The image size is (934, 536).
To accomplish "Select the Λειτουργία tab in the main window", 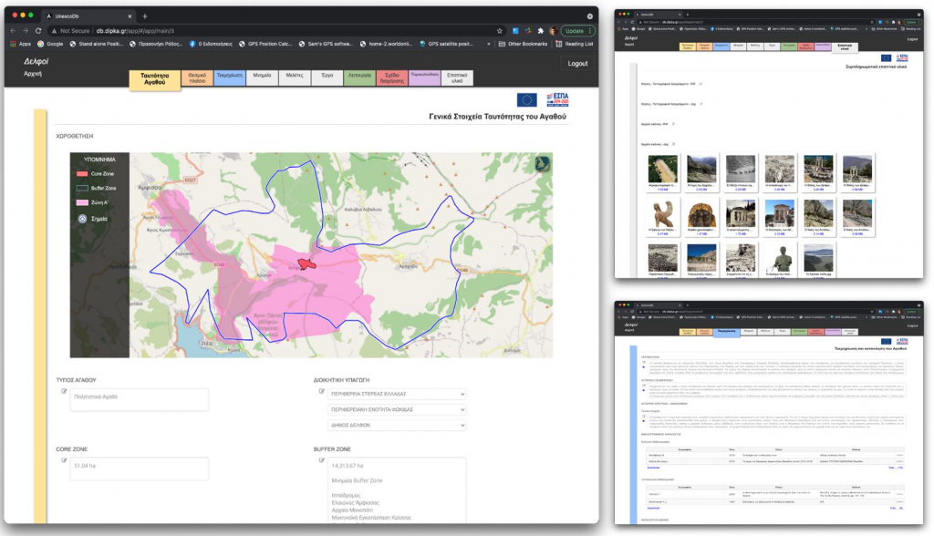I will pyautogui.click(x=359, y=78).
